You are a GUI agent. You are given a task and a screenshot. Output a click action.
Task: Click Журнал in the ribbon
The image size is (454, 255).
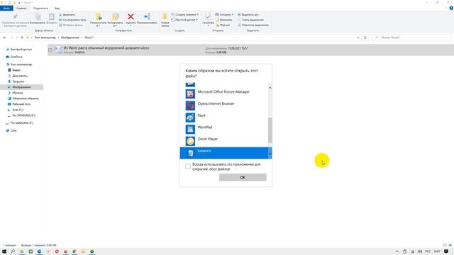coord(223,25)
